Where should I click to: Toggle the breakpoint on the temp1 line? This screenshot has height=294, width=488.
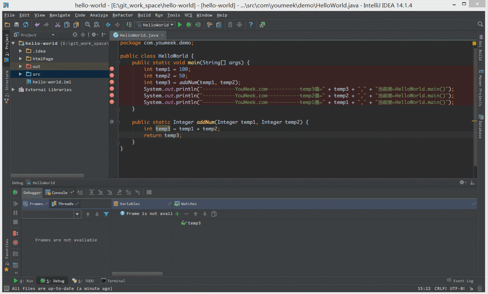point(112,68)
